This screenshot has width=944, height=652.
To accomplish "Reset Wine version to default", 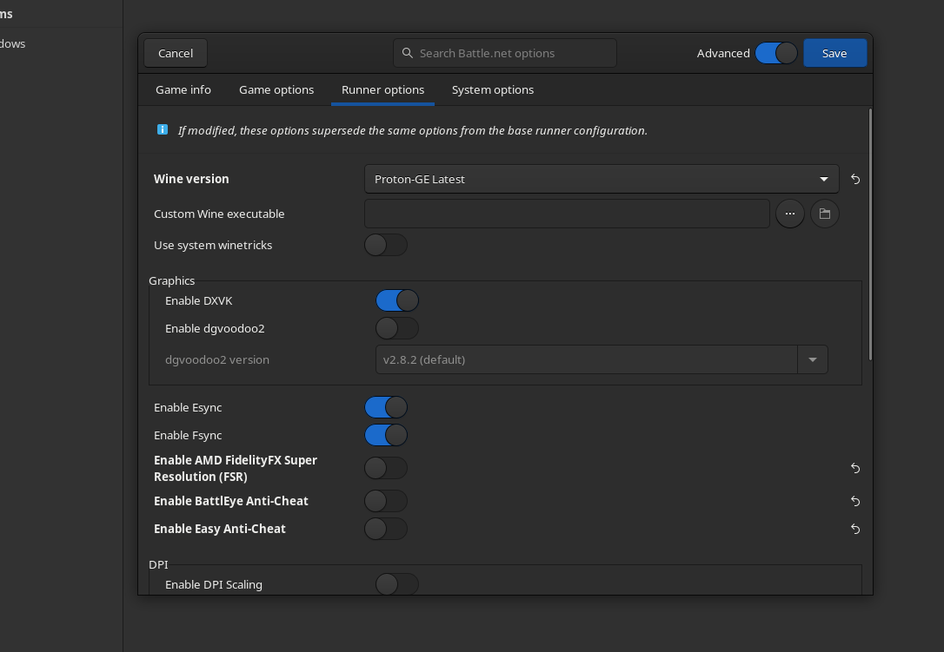I will (854, 179).
